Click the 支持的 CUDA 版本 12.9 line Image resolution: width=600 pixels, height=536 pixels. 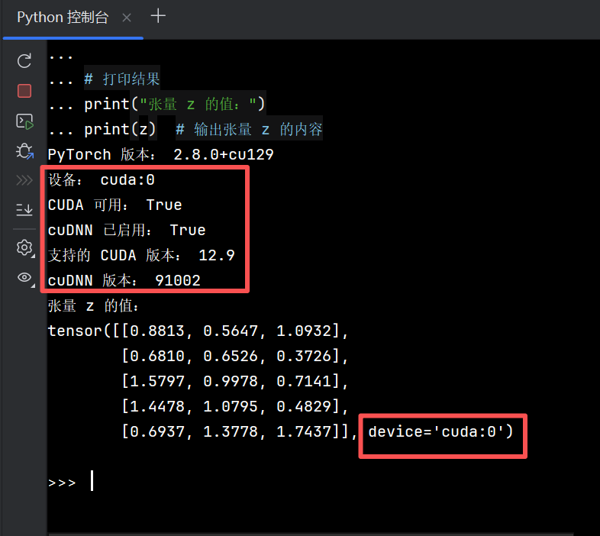coord(141,256)
